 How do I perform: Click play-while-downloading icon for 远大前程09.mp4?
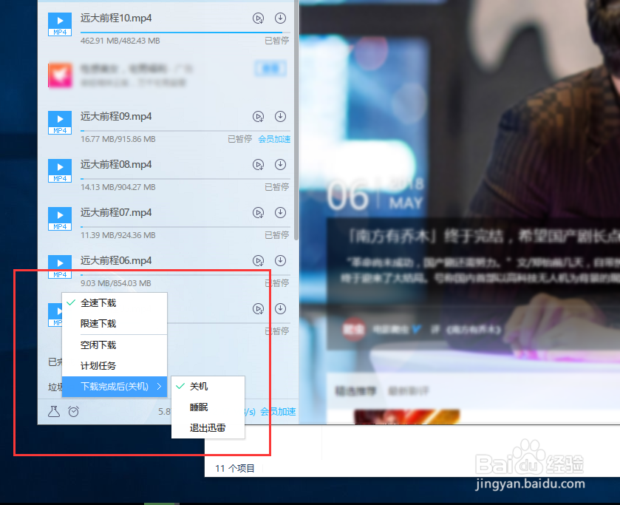[x=258, y=117]
